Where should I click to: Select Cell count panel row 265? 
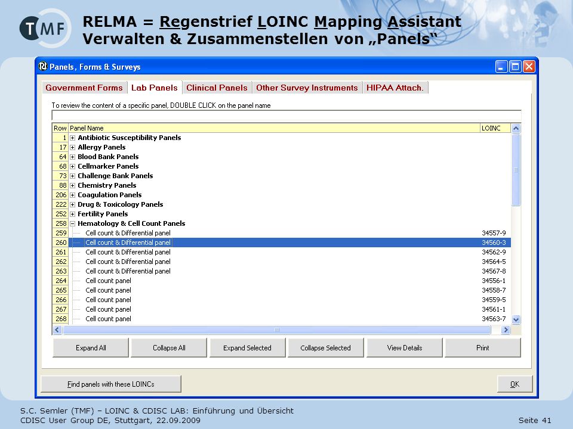click(289, 290)
